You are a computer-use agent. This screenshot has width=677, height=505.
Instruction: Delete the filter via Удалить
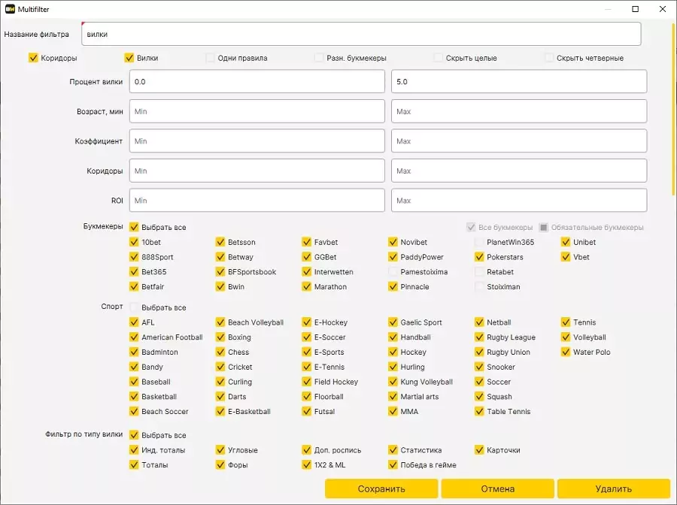614,488
